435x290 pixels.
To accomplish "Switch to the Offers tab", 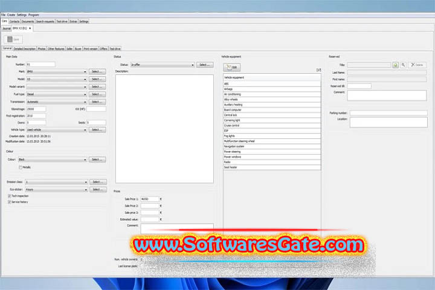I will click(103, 48).
